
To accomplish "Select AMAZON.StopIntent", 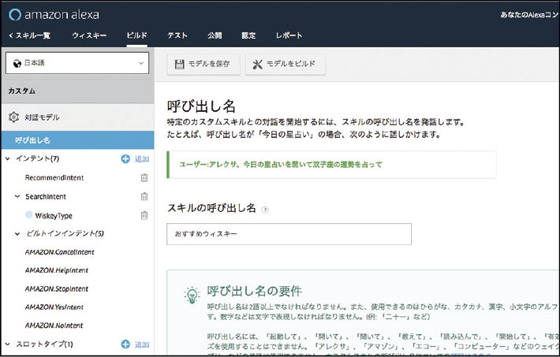I will click(57, 288).
